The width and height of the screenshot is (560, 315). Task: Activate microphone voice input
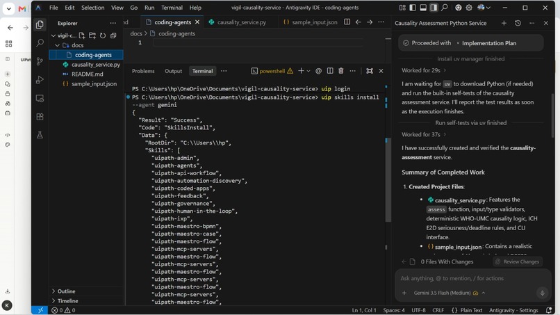pos(542,293)
